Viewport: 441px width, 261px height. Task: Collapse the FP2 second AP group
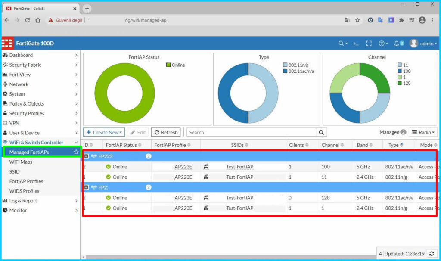tap(86, 187)
